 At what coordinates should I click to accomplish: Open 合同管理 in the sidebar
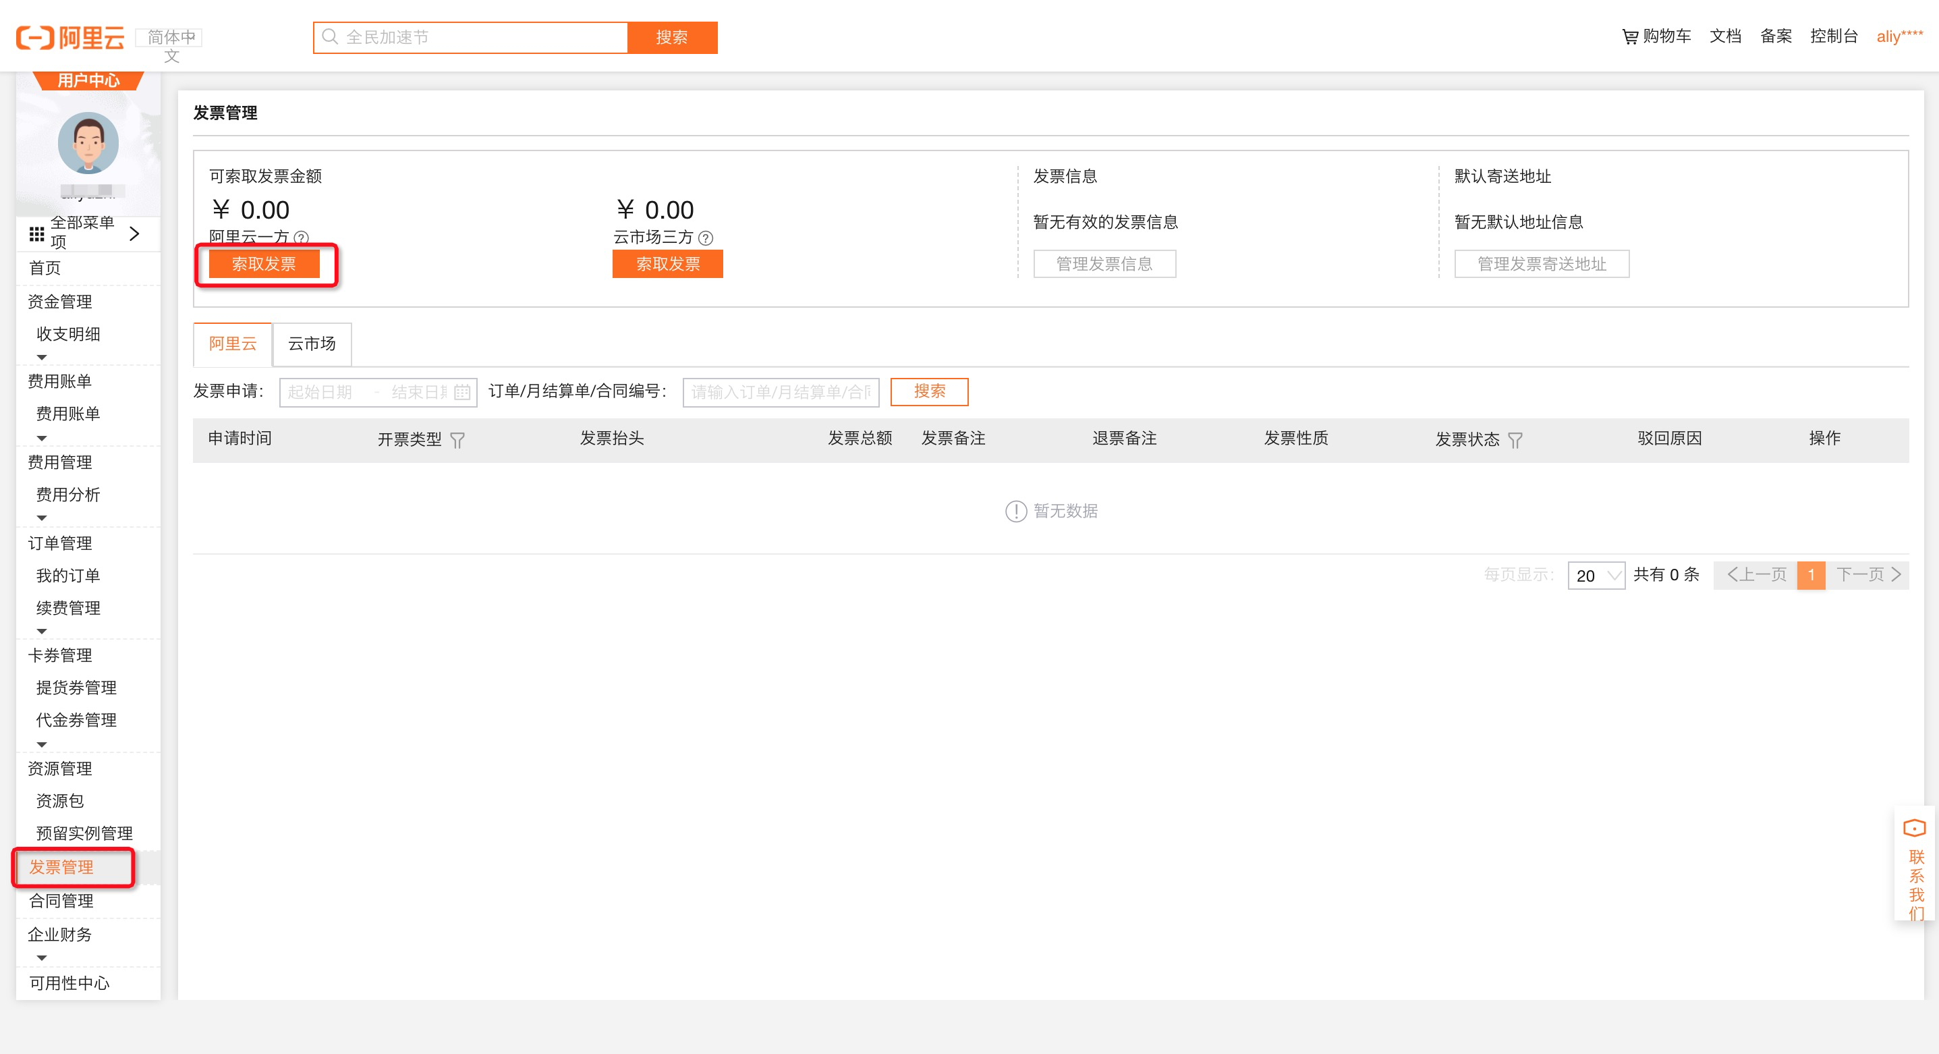tap(61, 902)
